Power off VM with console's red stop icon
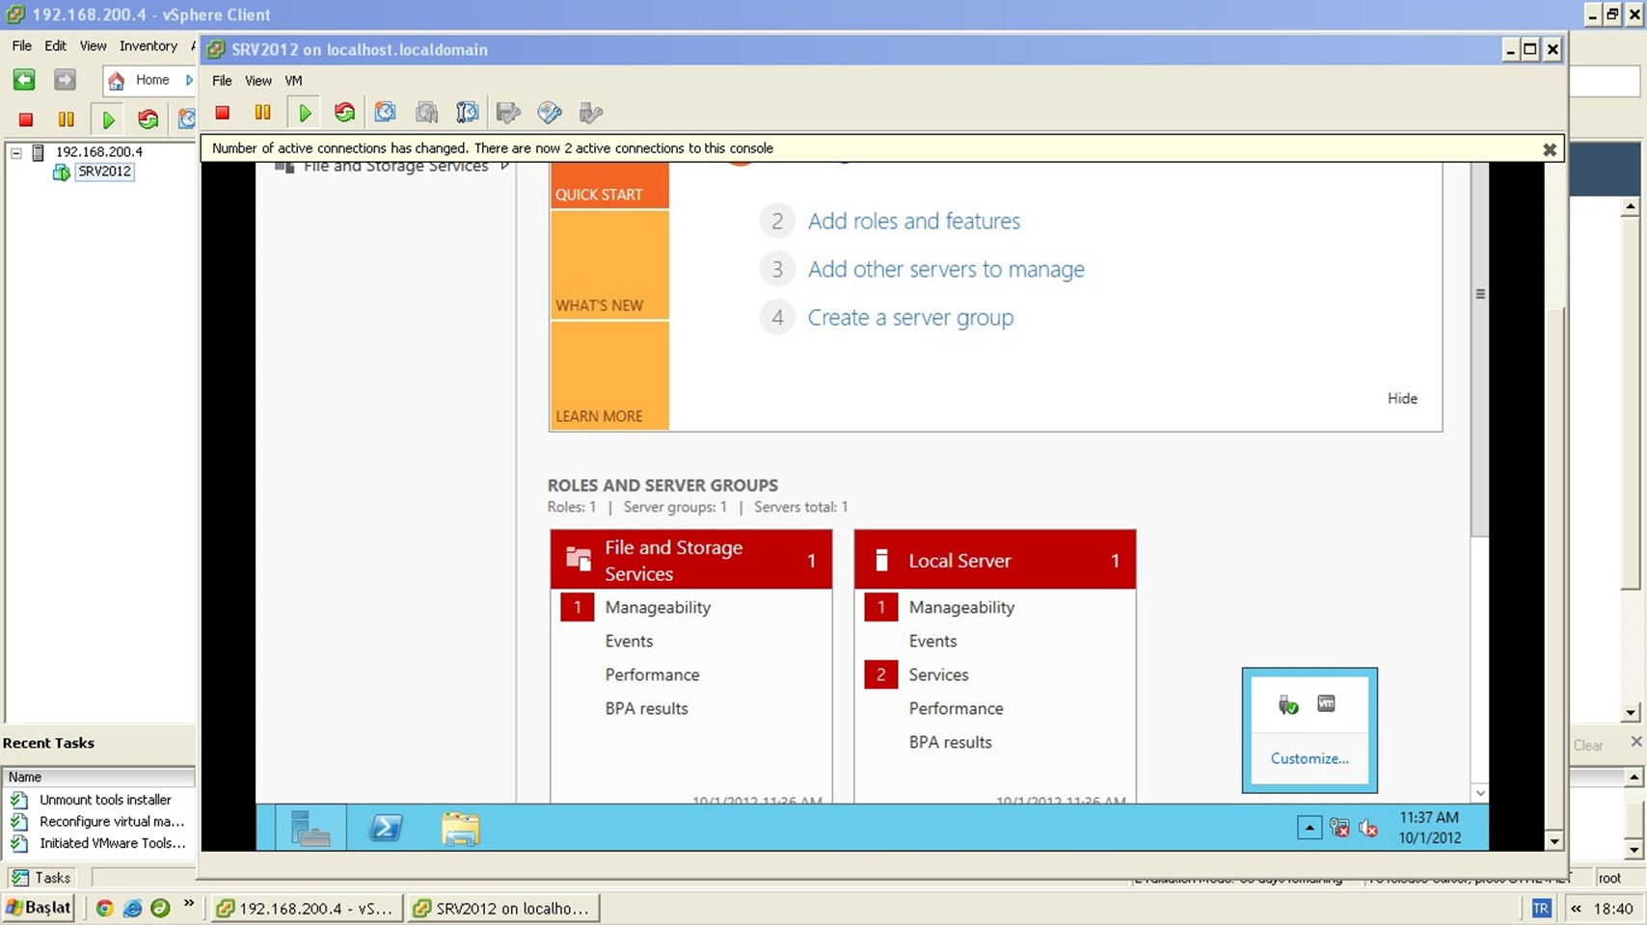This screenshot has height=925, width=1647. 223,113
